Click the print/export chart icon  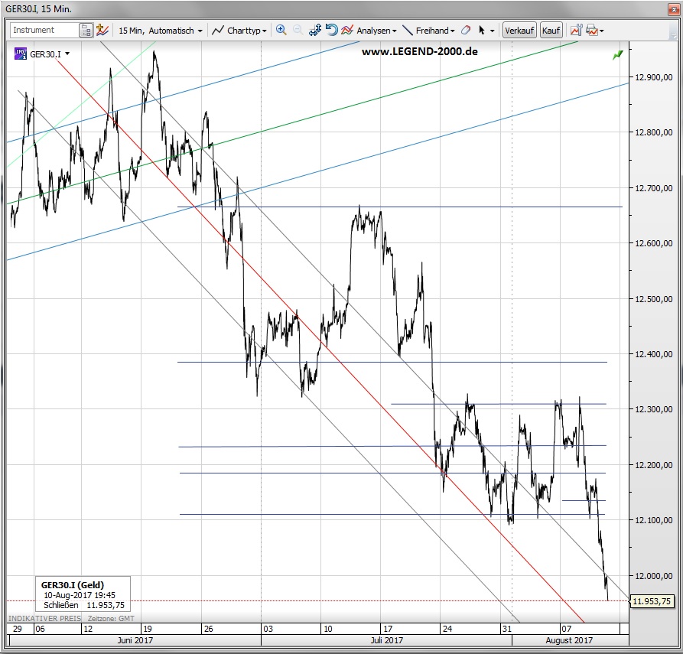[592, 30]
